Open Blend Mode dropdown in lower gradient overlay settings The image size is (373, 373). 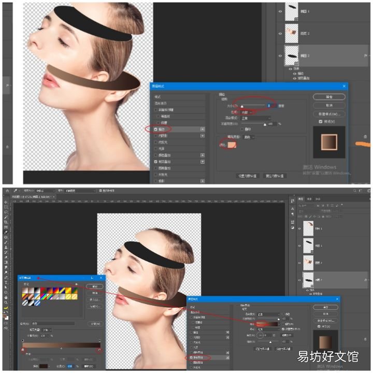(268, 314)
